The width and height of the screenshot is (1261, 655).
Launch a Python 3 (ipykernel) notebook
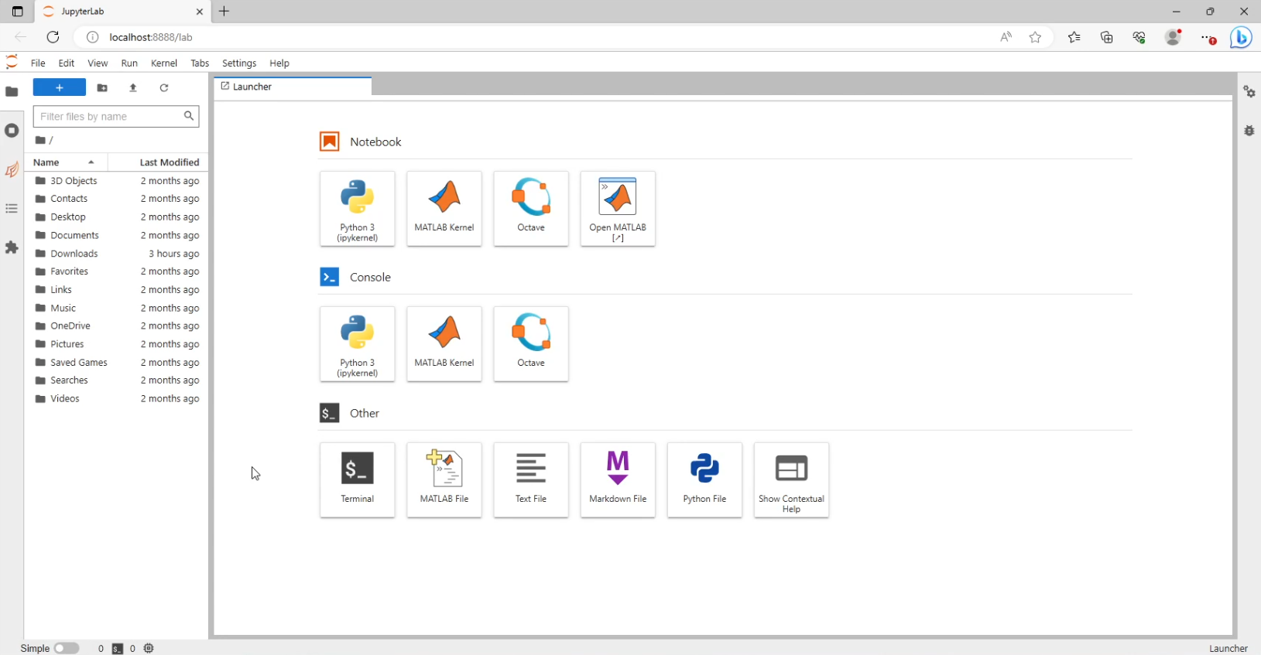click(358, 209)
